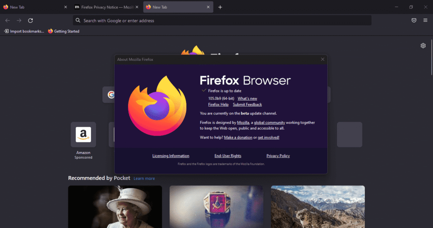
Task: Click the search magnifier in address bar
Action: pyautogui.click(x=78, y=20)
